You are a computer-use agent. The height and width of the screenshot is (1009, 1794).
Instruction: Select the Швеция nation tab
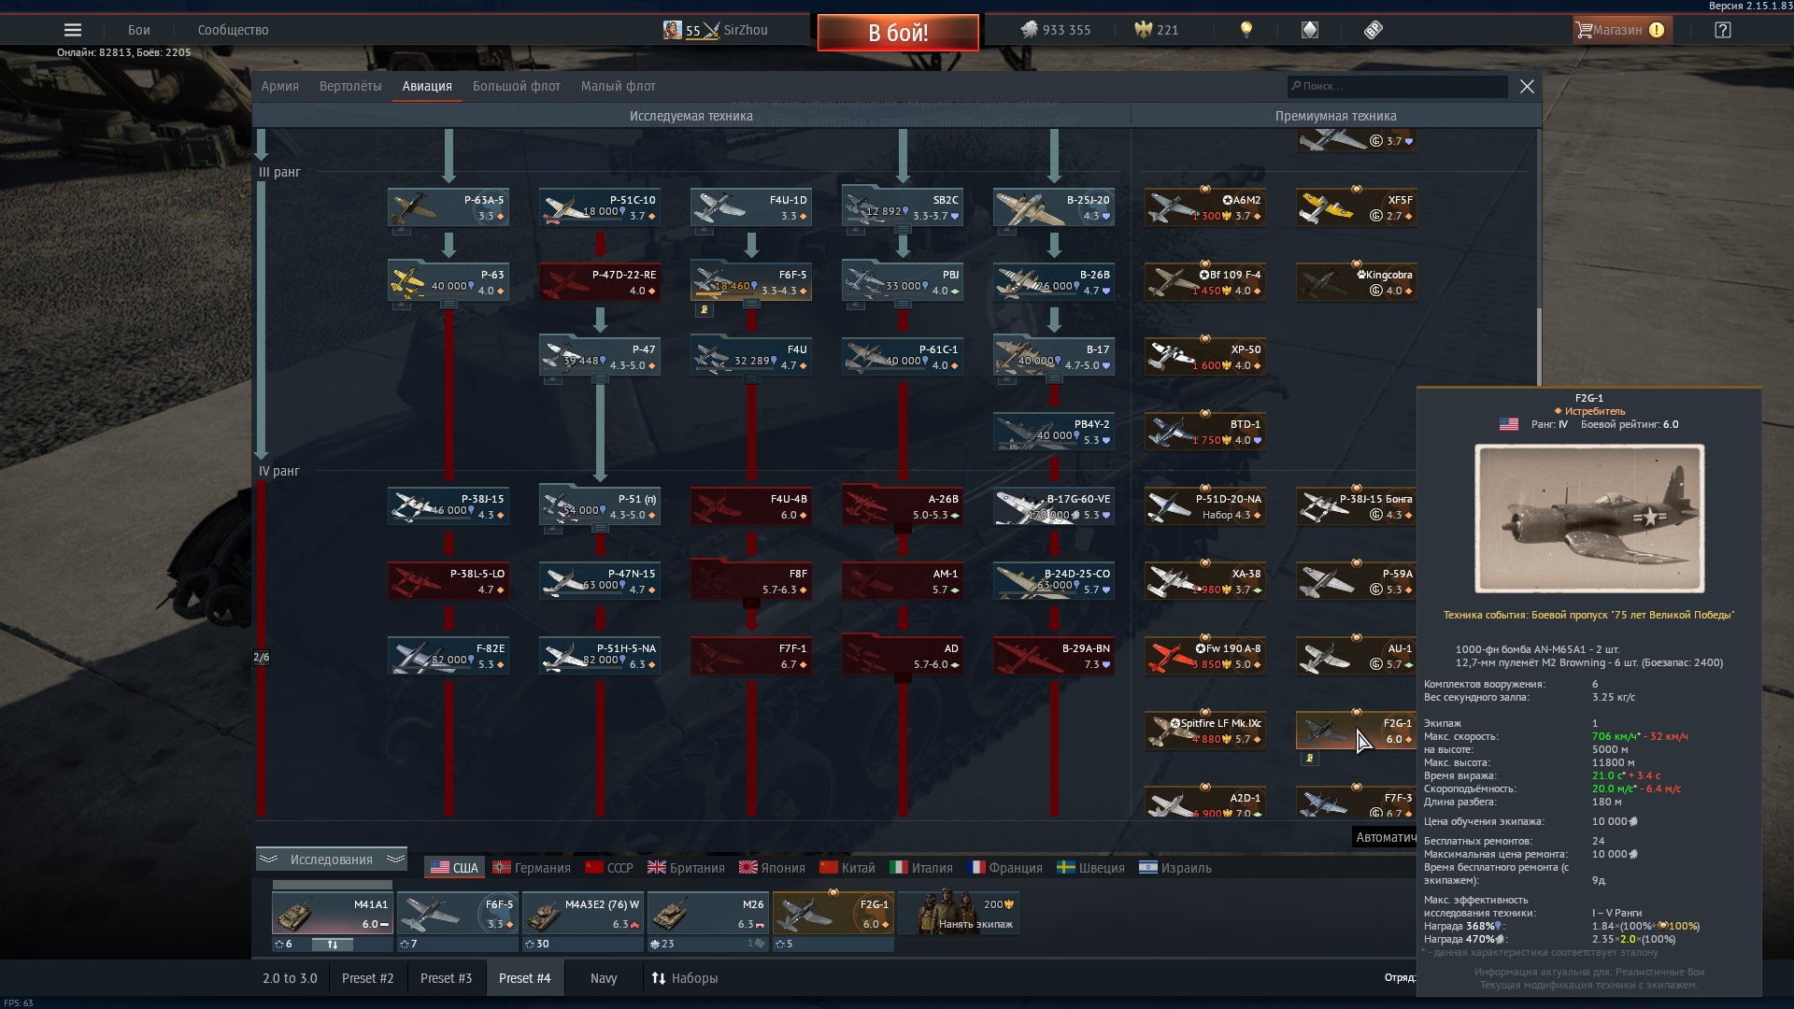point(1090,868)
